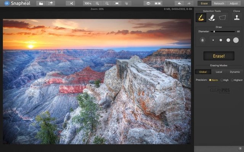Click the share export icon
Image resolution: width=244 pixels, height=152 pixels.
click(50, 3)
